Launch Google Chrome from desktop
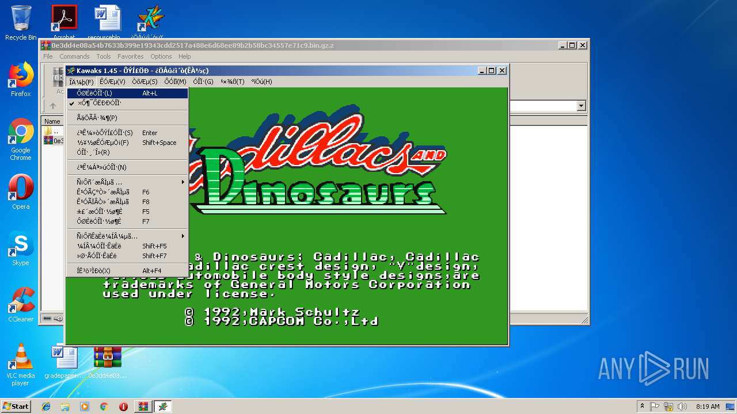This screenshot has height=414, width=737. [x=21, y=139]
